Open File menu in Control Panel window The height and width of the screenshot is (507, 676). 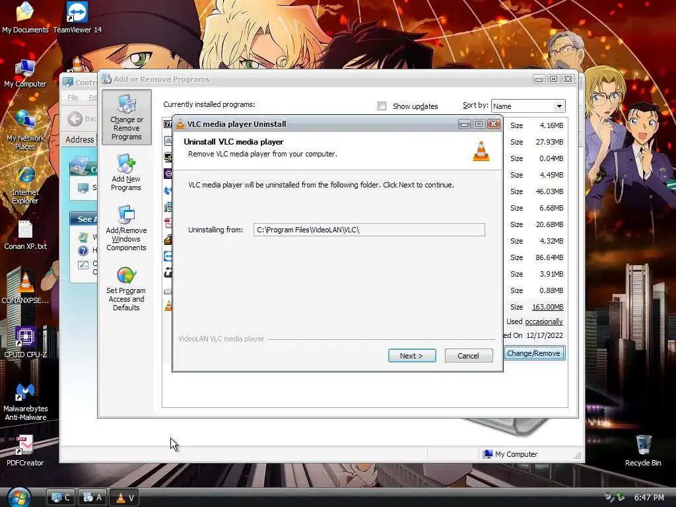click(x=73, y=98)
